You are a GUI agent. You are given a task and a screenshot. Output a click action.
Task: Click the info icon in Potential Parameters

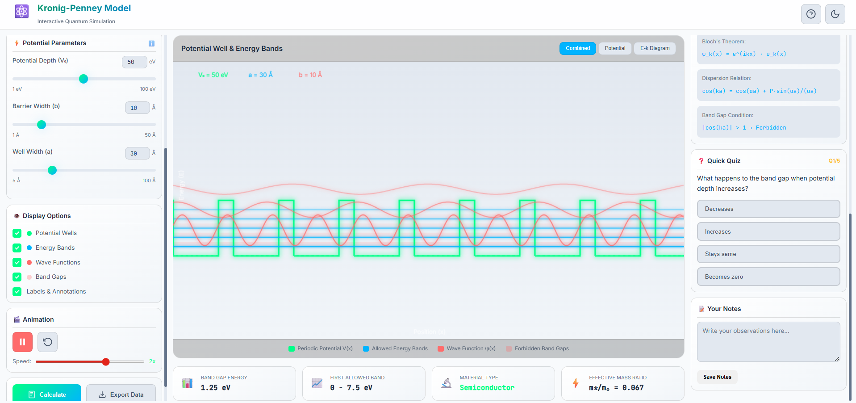(x=152, y=43)
